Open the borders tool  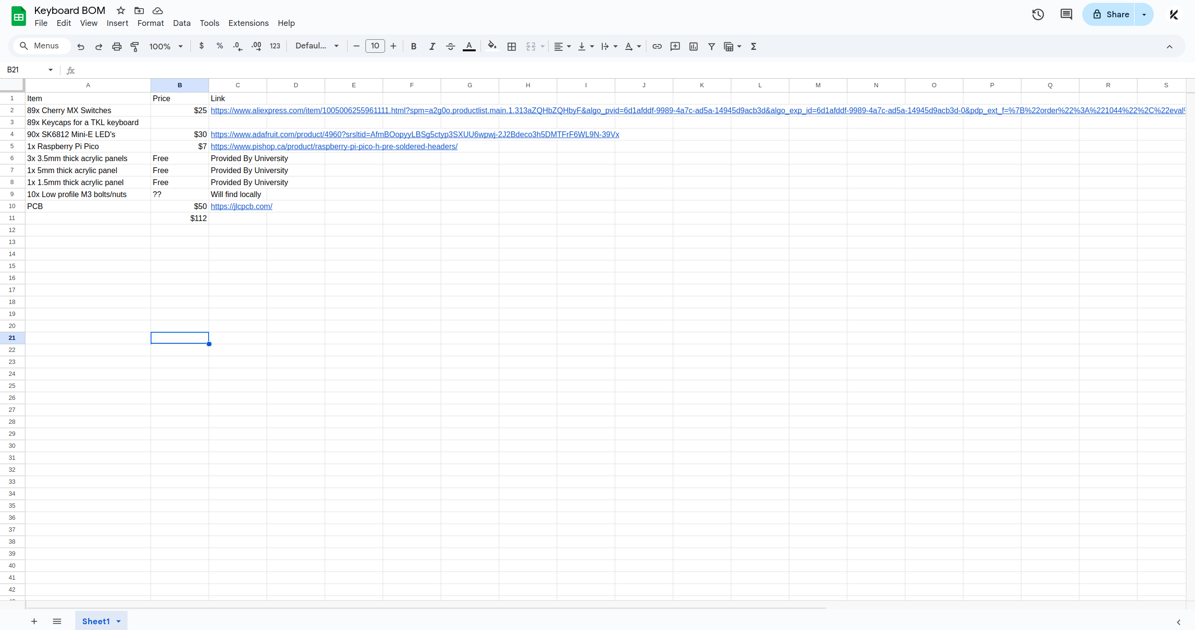pyautogui.click(x=512, y=46)
